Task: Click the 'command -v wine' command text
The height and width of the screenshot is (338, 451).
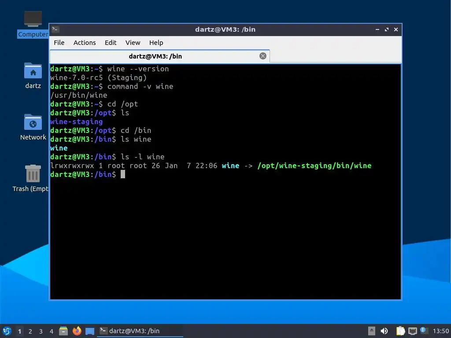Action: click(x=140, y=87)
